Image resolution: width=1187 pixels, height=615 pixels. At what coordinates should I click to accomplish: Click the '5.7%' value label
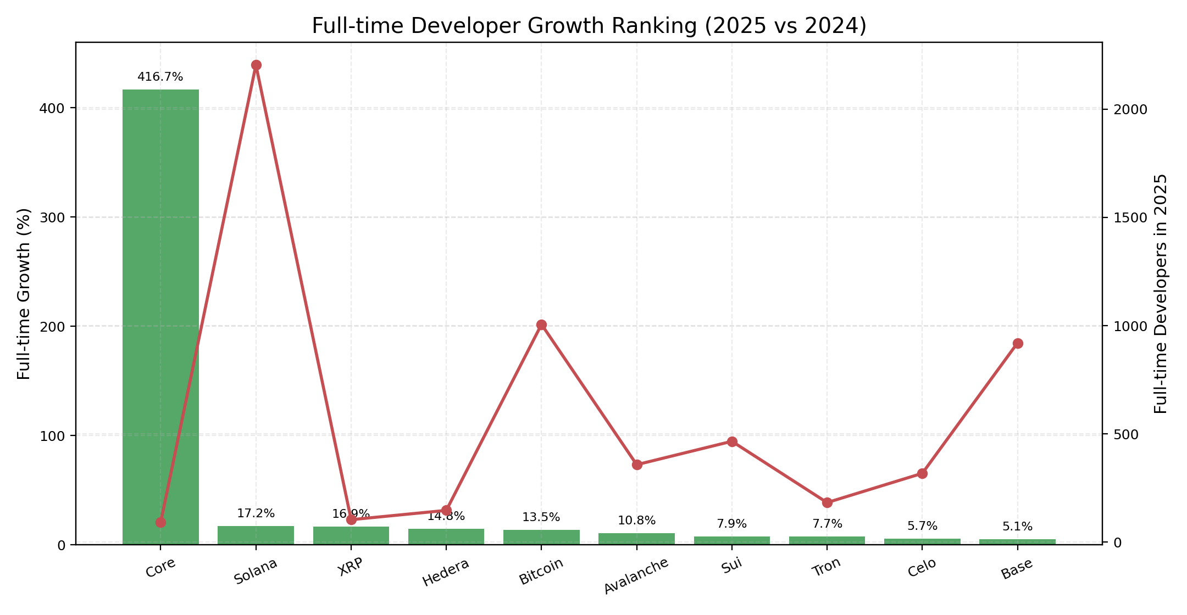point(922,526)
